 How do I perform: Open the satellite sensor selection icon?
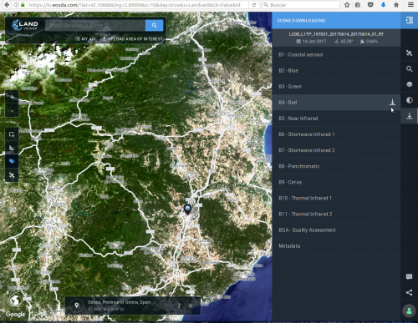pyautogui.click(x=409, y=53)
